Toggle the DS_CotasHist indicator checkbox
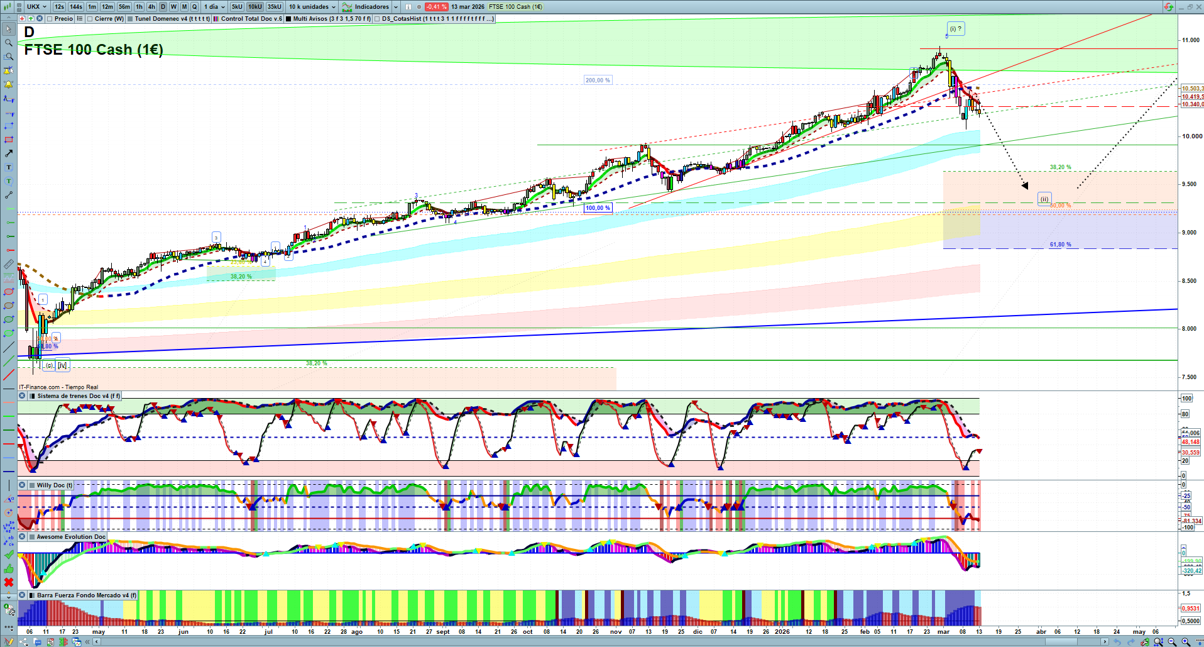The width and height of the screenshot is (1204, 647). click(377, 19)
